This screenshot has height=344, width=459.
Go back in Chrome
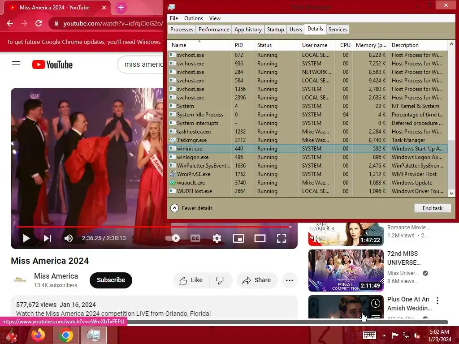point(10,23)
